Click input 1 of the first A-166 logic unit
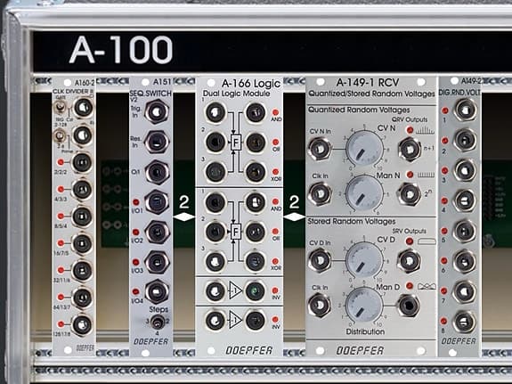The height and width of the screenshot is (384, 512). pos(215,112)
